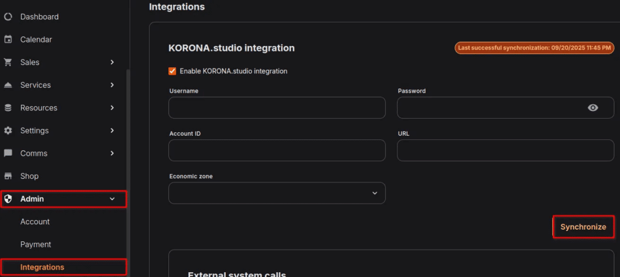
Task: Click the Calendar icon in the sidebar
Action: pos(8,39)
